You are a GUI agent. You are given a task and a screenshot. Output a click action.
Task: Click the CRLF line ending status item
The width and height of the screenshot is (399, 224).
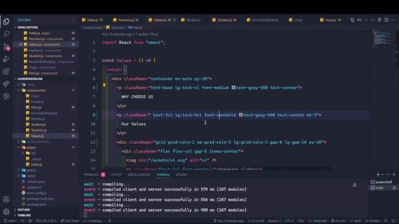300,221
